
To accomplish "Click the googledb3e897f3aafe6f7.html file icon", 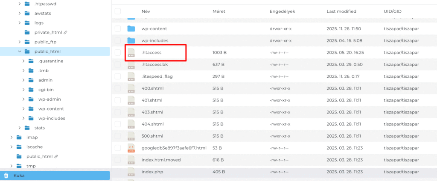I will click(131, 148).
